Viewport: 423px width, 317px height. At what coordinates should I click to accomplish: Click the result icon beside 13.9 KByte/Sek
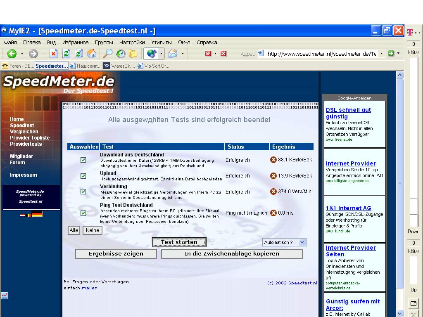pyautogui.click(x=273, y=176)
